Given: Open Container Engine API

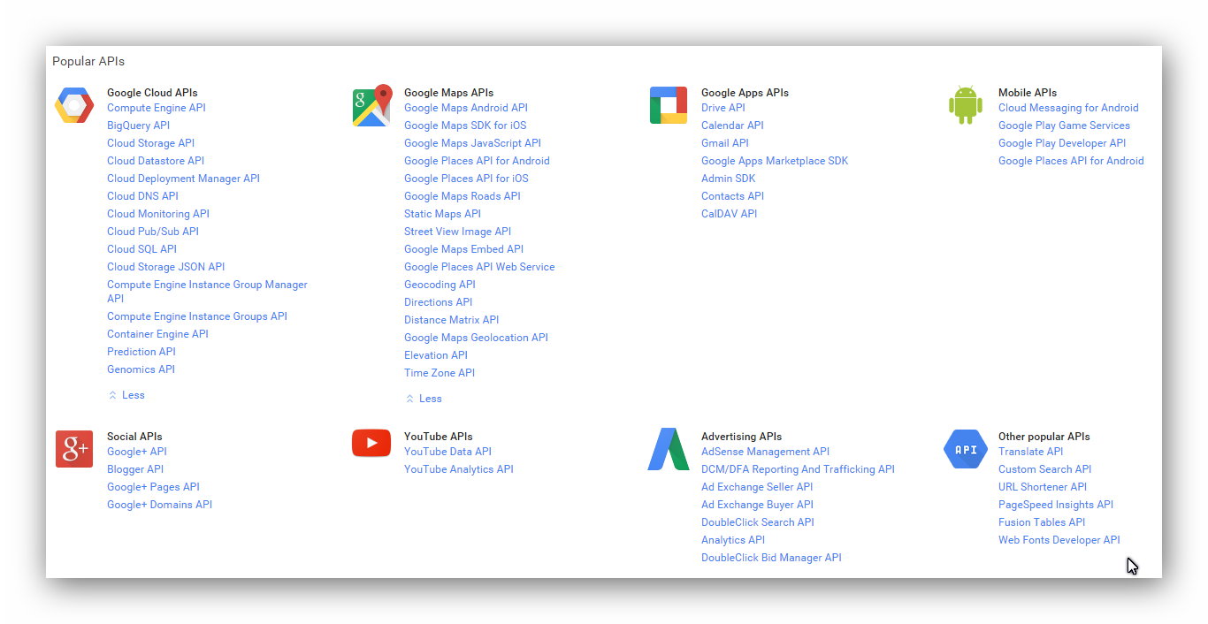Looking at the screenshot, I should point(157,334).
